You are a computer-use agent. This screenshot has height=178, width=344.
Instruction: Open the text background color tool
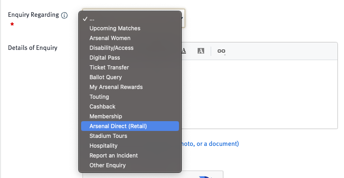click(x=201, y=51)
